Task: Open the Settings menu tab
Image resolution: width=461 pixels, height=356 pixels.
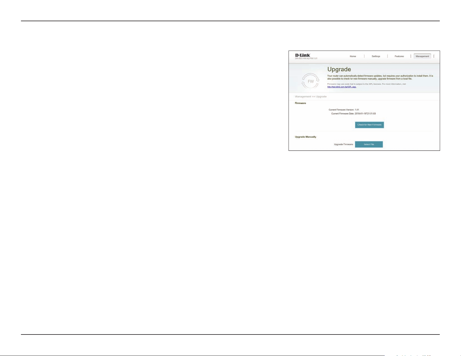Action: click(x=376, y=56)
